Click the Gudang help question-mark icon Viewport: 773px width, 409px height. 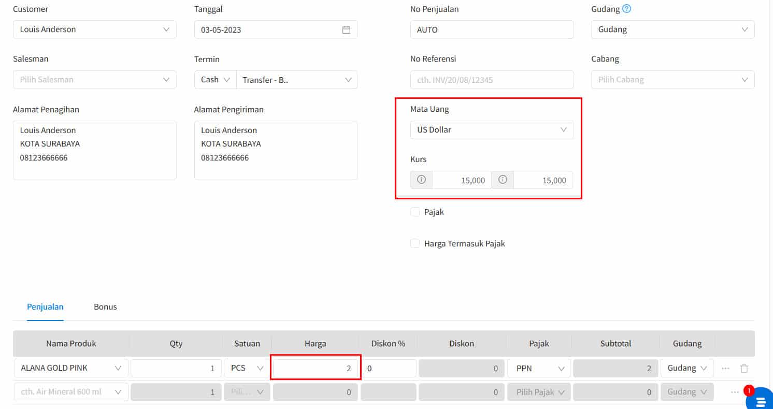click(626, 9)
